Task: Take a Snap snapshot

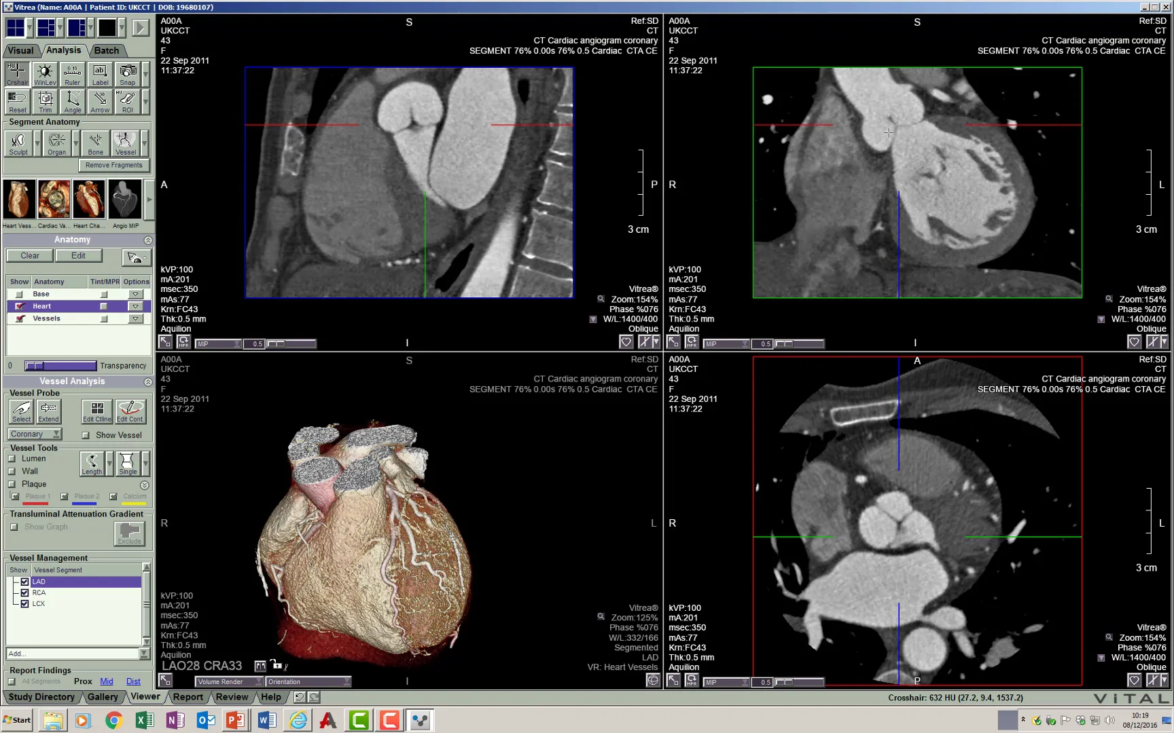Action: coord(127,74)
